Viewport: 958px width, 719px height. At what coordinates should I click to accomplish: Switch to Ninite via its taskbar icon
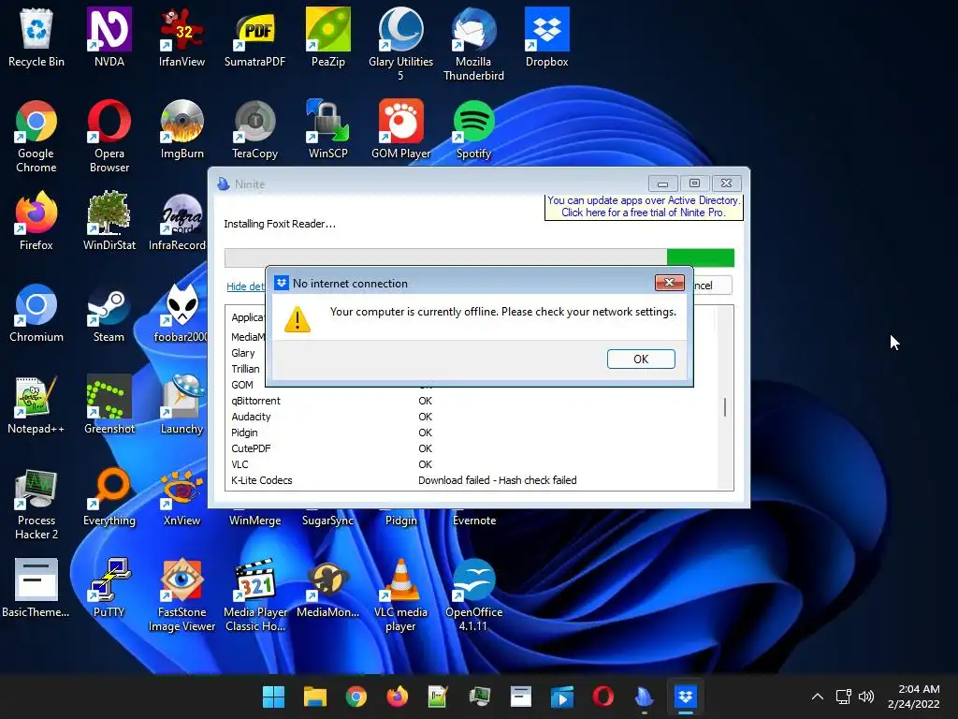[645, 697]
